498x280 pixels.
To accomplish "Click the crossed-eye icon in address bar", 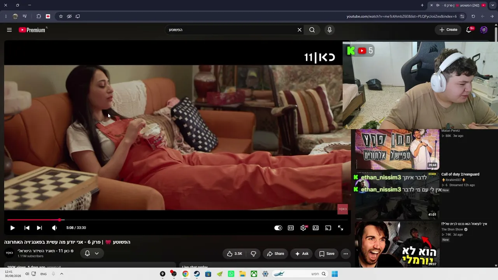I will tap(69, 16).
